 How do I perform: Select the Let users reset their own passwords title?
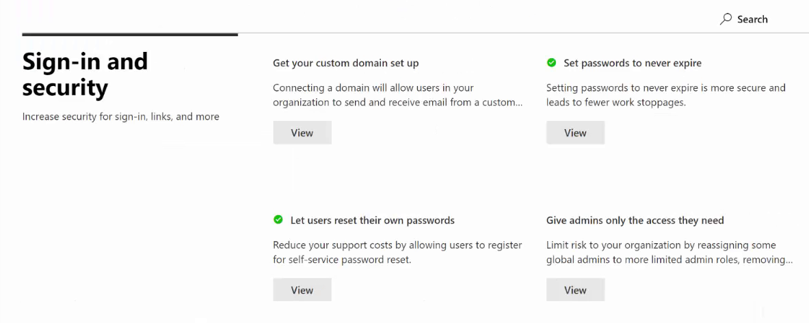(x=372, y=221)
